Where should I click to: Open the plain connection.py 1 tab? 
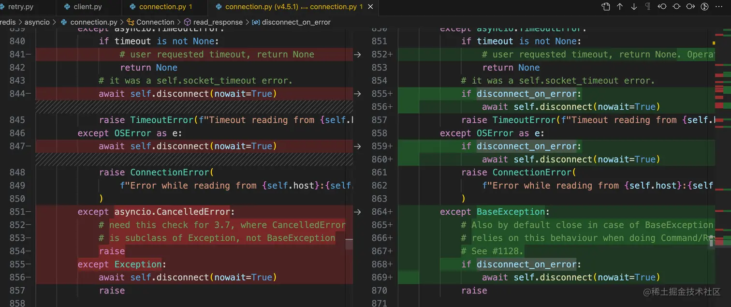pyautogui.click(x=165, y=7)
